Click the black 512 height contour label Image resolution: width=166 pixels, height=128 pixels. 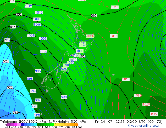pyautogui.click(x=15, y=113)
